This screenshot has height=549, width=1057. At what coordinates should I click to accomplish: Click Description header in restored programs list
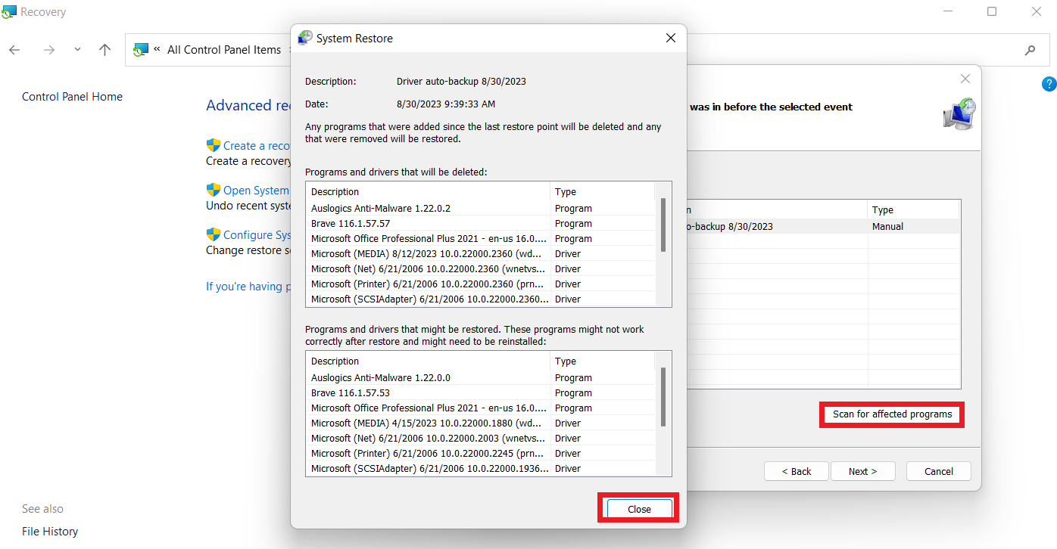tap(428, 361)
